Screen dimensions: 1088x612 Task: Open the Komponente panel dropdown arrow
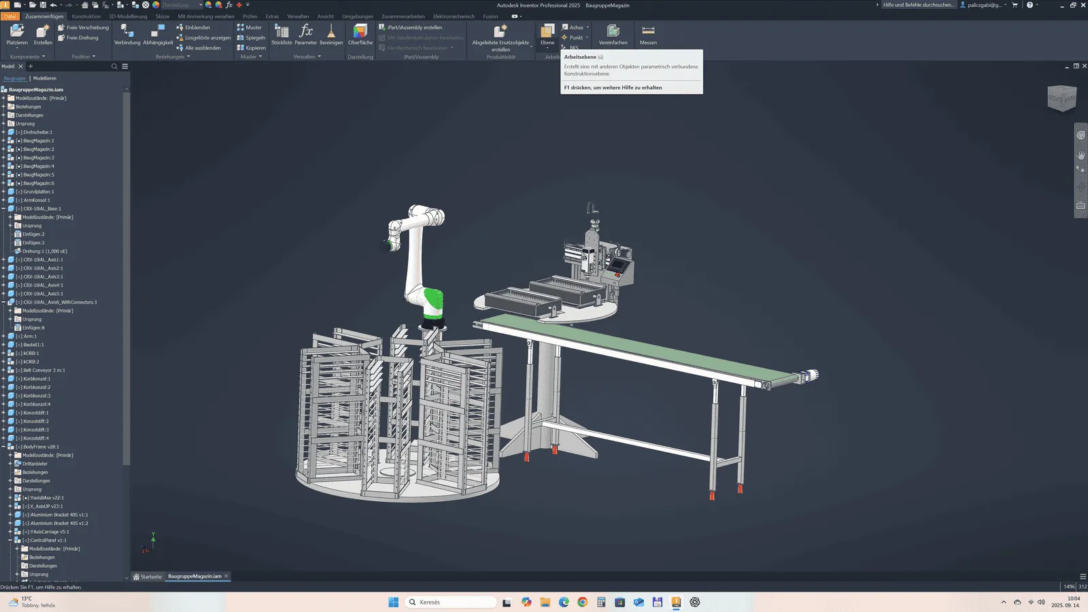click(45, 57)
